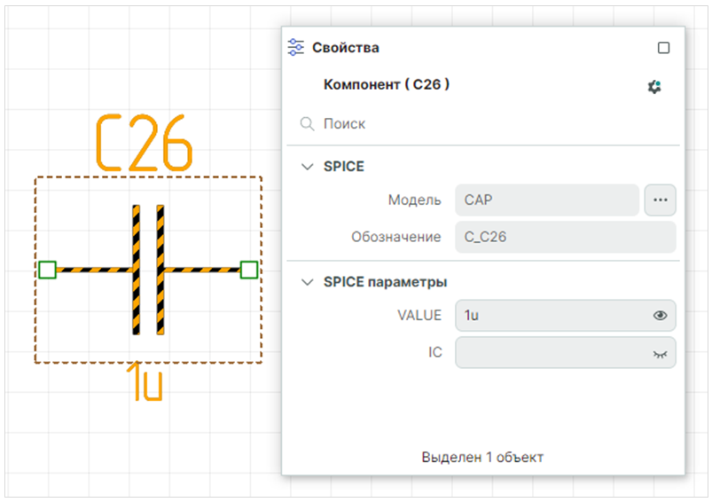This screenshot has width=712, height=502.
Task: Click the Свойства panel title
Action: tap(346, 48)
